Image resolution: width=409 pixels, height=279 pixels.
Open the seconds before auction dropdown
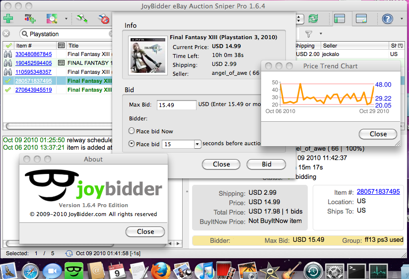198,144
